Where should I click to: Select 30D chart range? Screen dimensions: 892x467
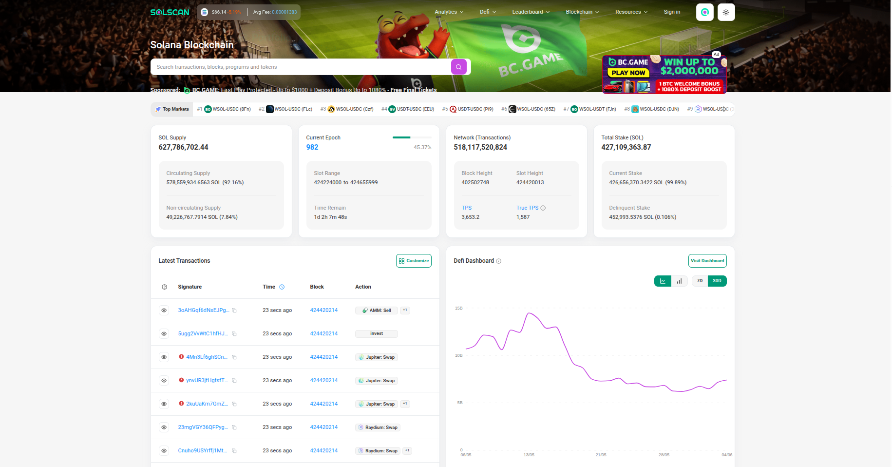coord(717,281)
